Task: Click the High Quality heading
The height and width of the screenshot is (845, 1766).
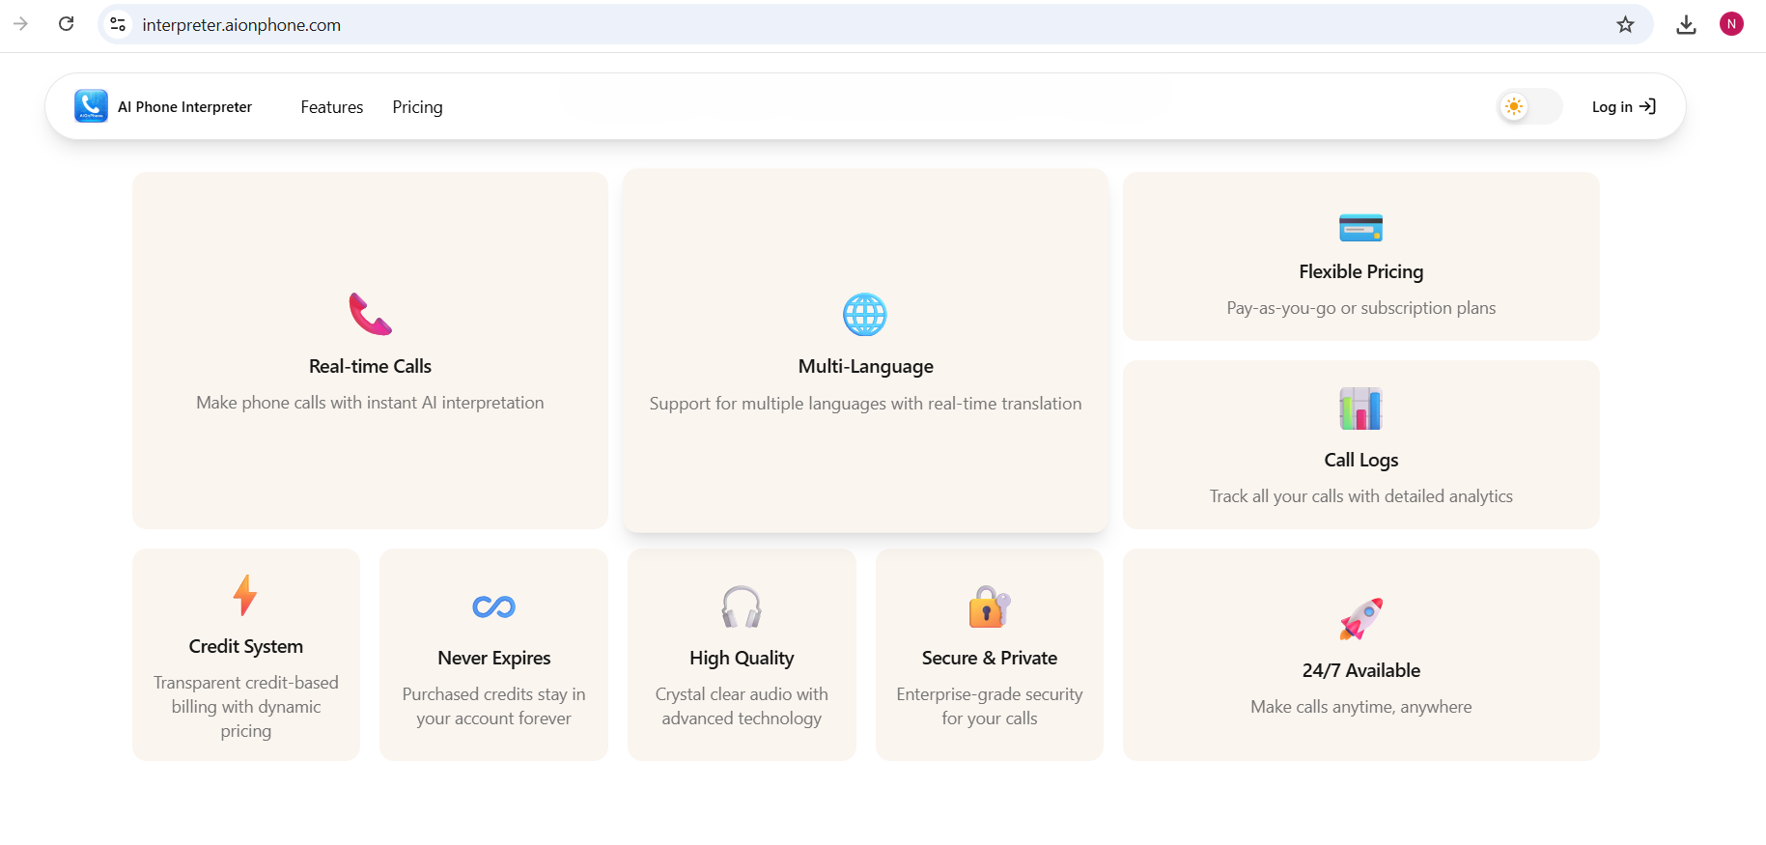Action: [742, 658]
